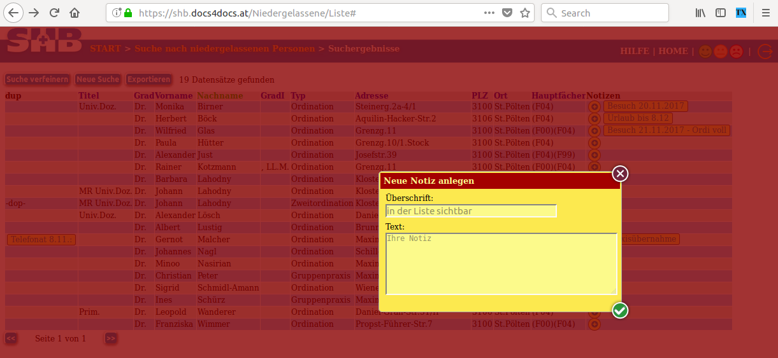This screenshot has width=778, height=358.
Task: Confirm note with green checkmark button
Action: pyautogui.click(x=620, y=310)
